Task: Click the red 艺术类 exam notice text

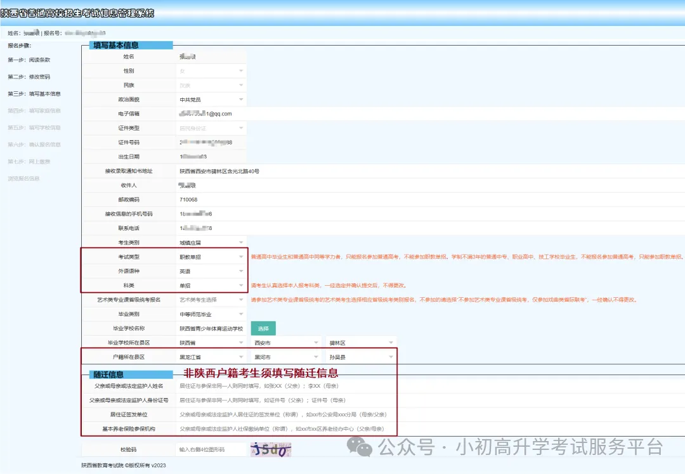Action: (x=444, y=300)
